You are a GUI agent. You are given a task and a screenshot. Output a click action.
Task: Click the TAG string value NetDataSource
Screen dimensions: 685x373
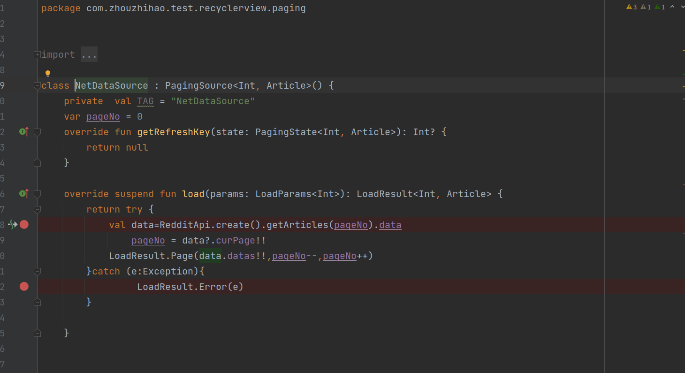tap(213, 101)
